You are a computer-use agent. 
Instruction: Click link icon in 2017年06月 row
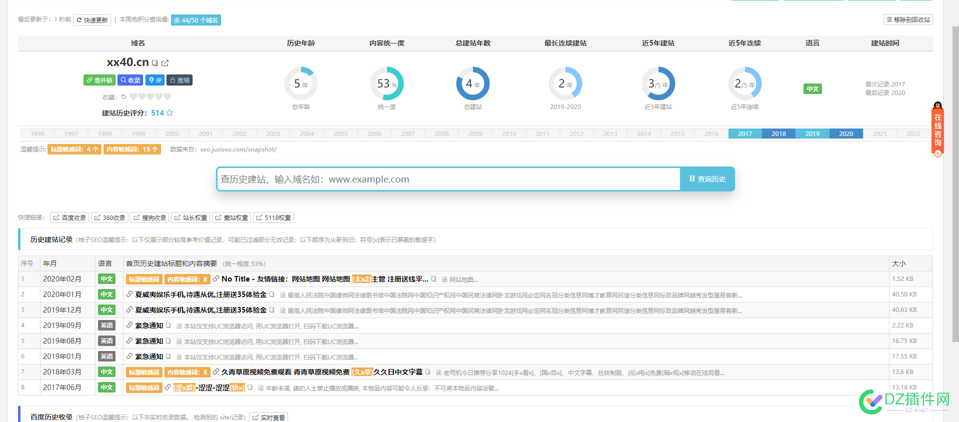168,387
